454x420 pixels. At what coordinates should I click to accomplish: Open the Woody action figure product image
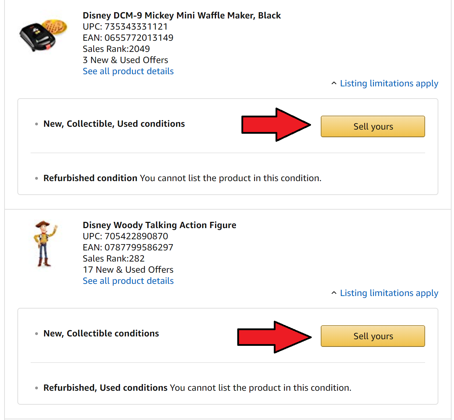pos(44,244)
